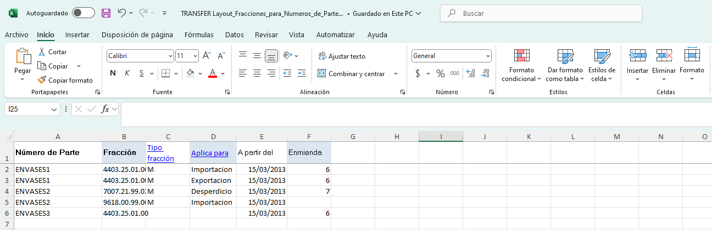
Task: Toggle italic K formatting
Action: [127, 73]
